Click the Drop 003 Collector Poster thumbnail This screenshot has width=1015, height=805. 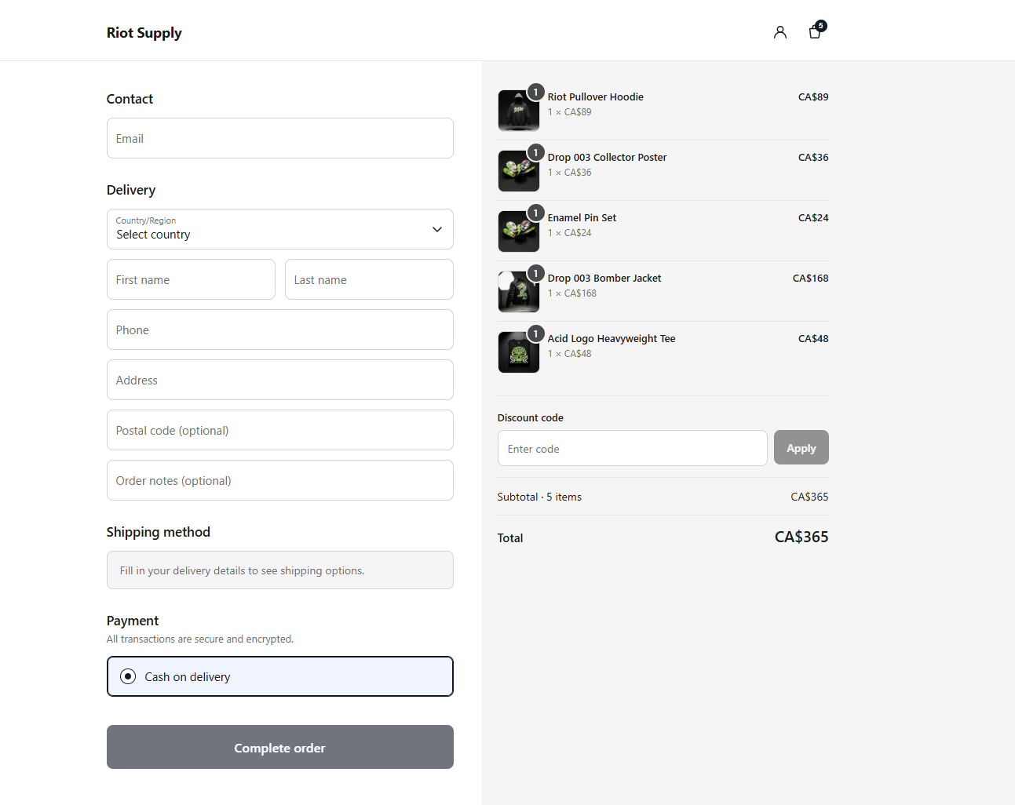pos(519,171)
